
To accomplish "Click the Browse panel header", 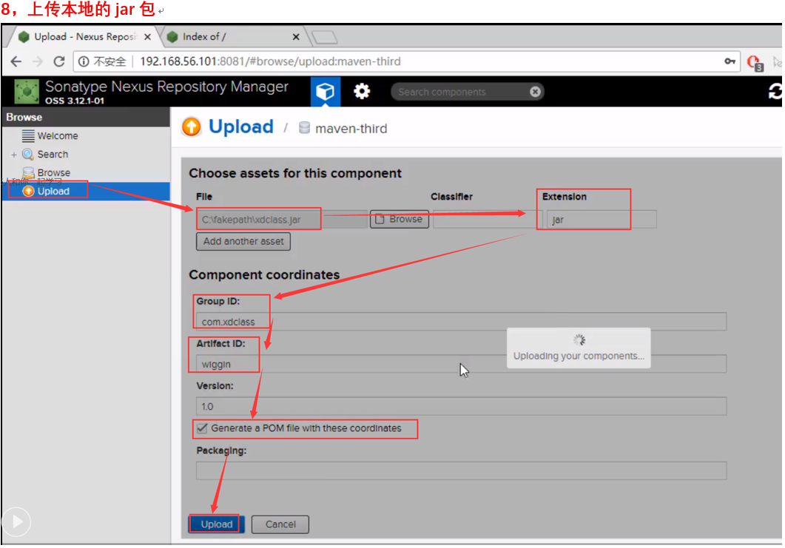I will 86,117.
